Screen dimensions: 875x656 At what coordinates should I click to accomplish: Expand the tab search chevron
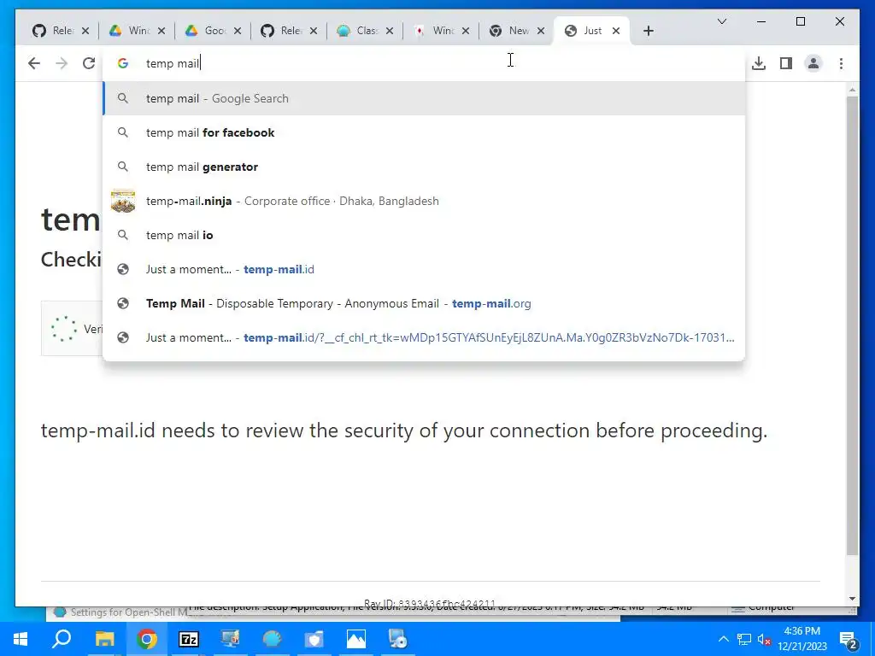click(721, 21)
